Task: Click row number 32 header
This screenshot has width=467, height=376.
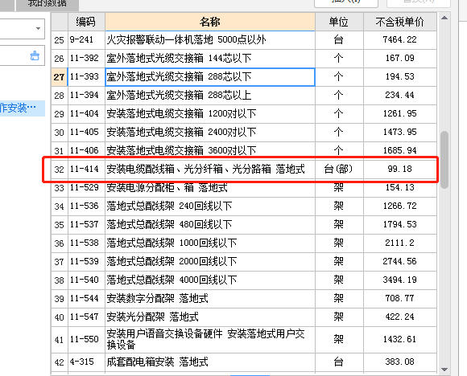Action: [60, 170]
